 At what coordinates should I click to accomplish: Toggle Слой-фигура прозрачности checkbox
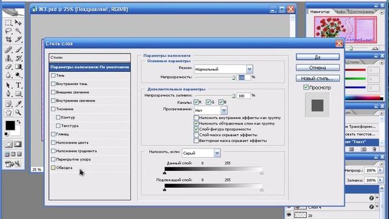coord(196,129)
